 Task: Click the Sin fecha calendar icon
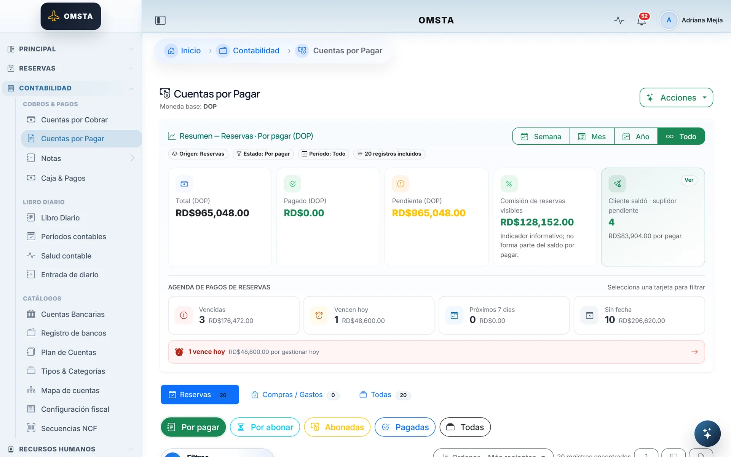(x=589, y=315)
